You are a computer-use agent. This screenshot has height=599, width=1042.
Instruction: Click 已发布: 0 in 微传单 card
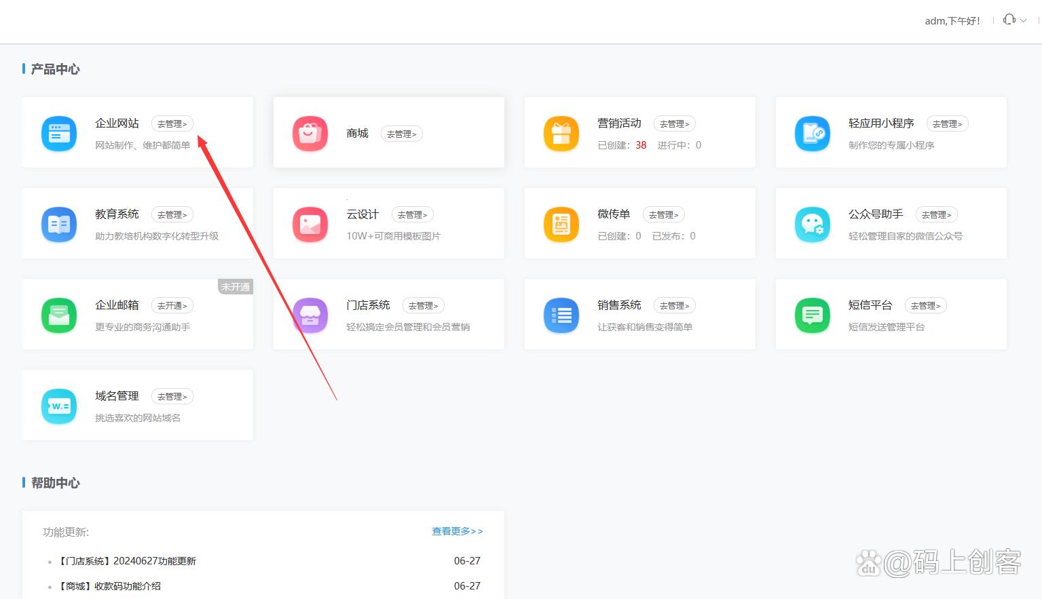[674, 236]
